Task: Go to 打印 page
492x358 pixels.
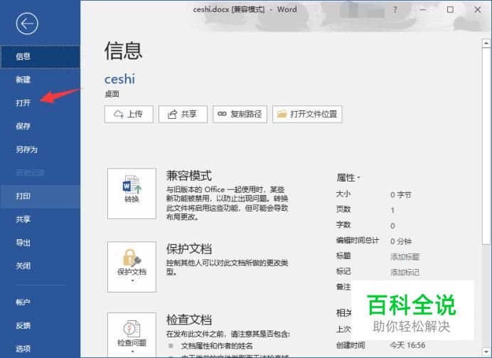Action: pos(40,196)
